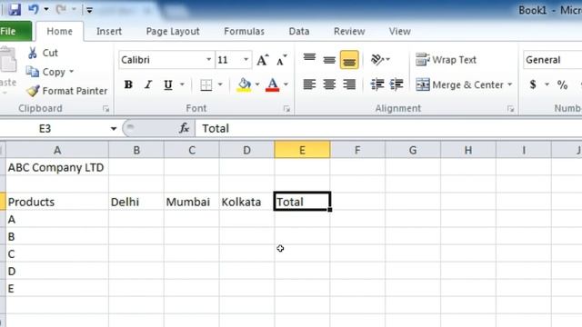The height and width of the screenshot is (327, 582).
Task: Open Fill Color palette dropdown arrow
Action: tap(257, 84)
